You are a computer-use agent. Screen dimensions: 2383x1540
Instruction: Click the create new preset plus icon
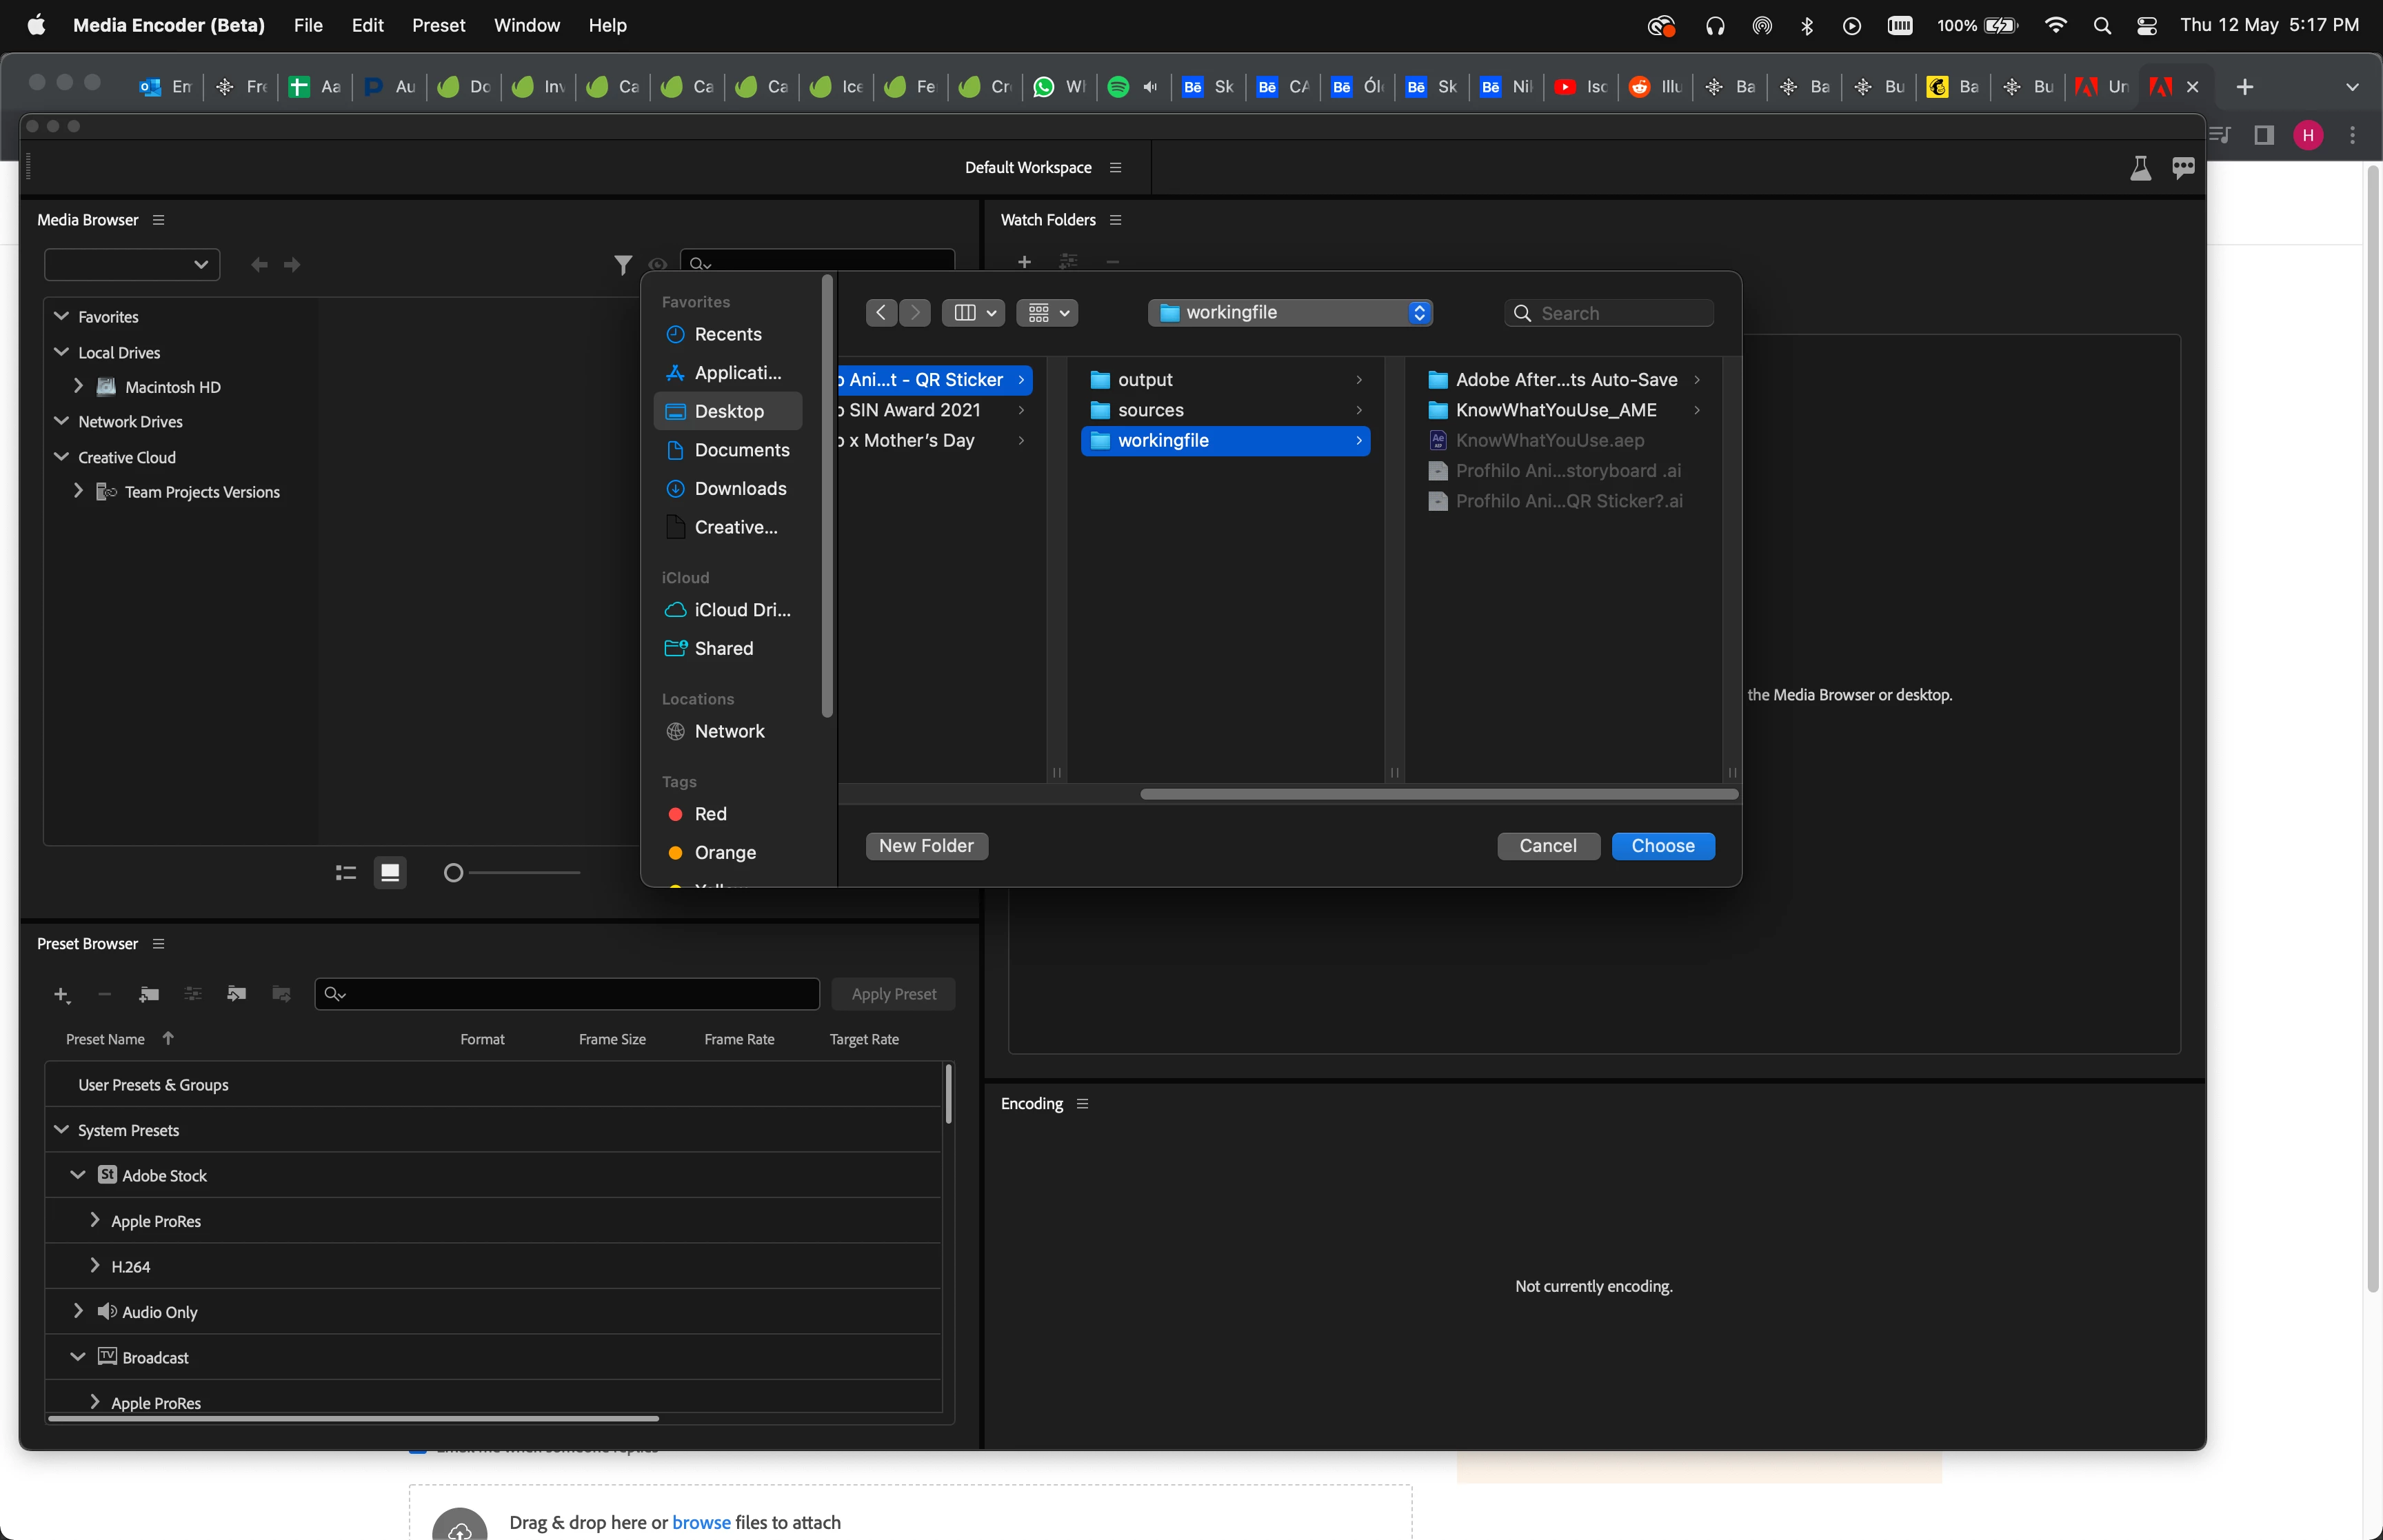tap(61, 994)
